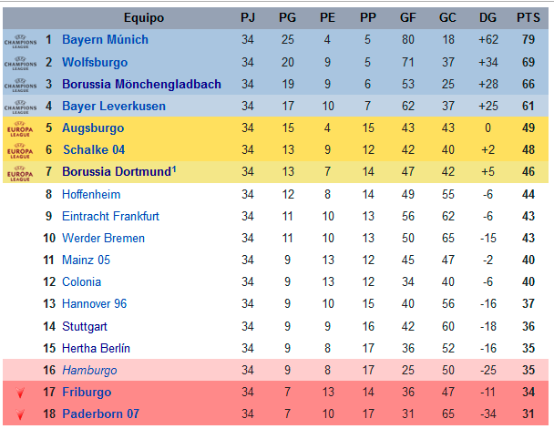Click red relegation arrow beside Friburgo
Screen dimensions: 554x429
point(20,393)
